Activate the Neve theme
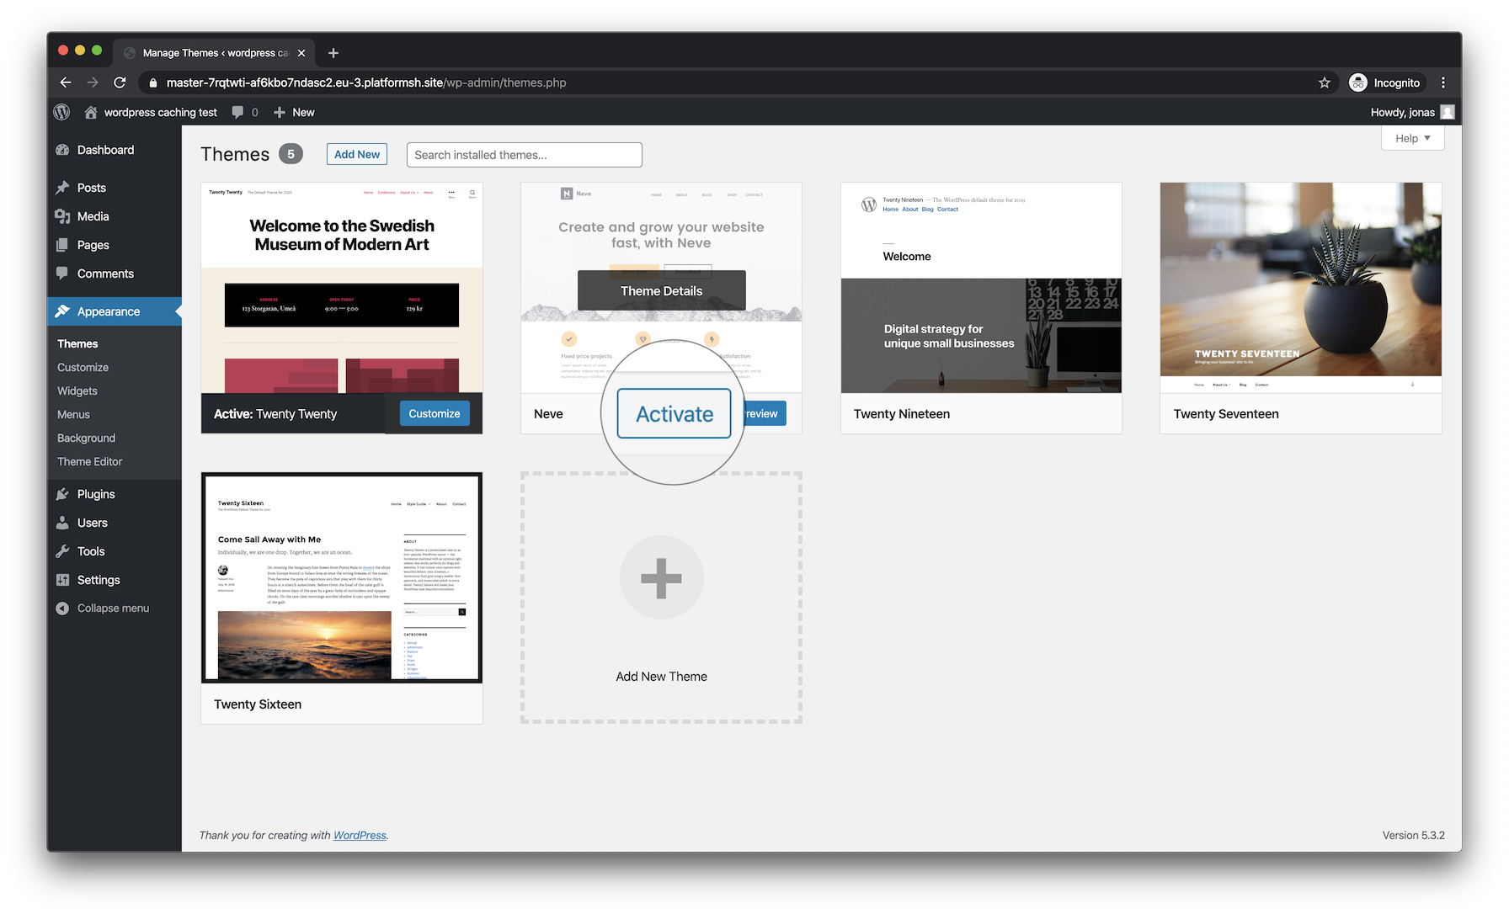Viewport: 1509px width, 914px height. tap(674, 413)
